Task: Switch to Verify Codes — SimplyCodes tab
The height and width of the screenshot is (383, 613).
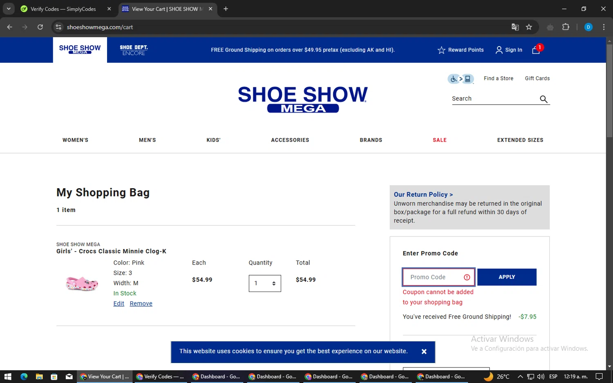Action: [63, 9]
